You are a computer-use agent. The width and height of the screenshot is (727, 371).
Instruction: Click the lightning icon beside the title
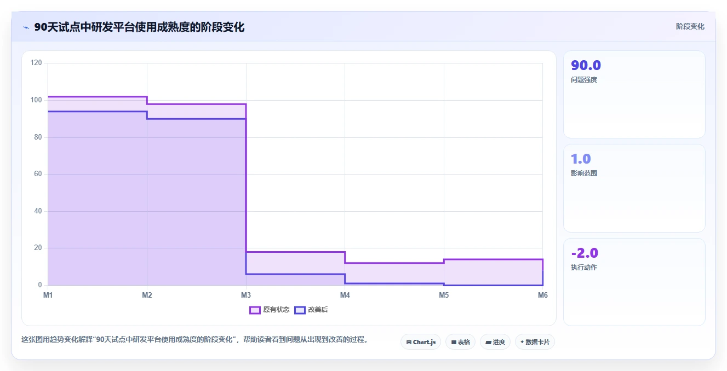tap(26, 27)
